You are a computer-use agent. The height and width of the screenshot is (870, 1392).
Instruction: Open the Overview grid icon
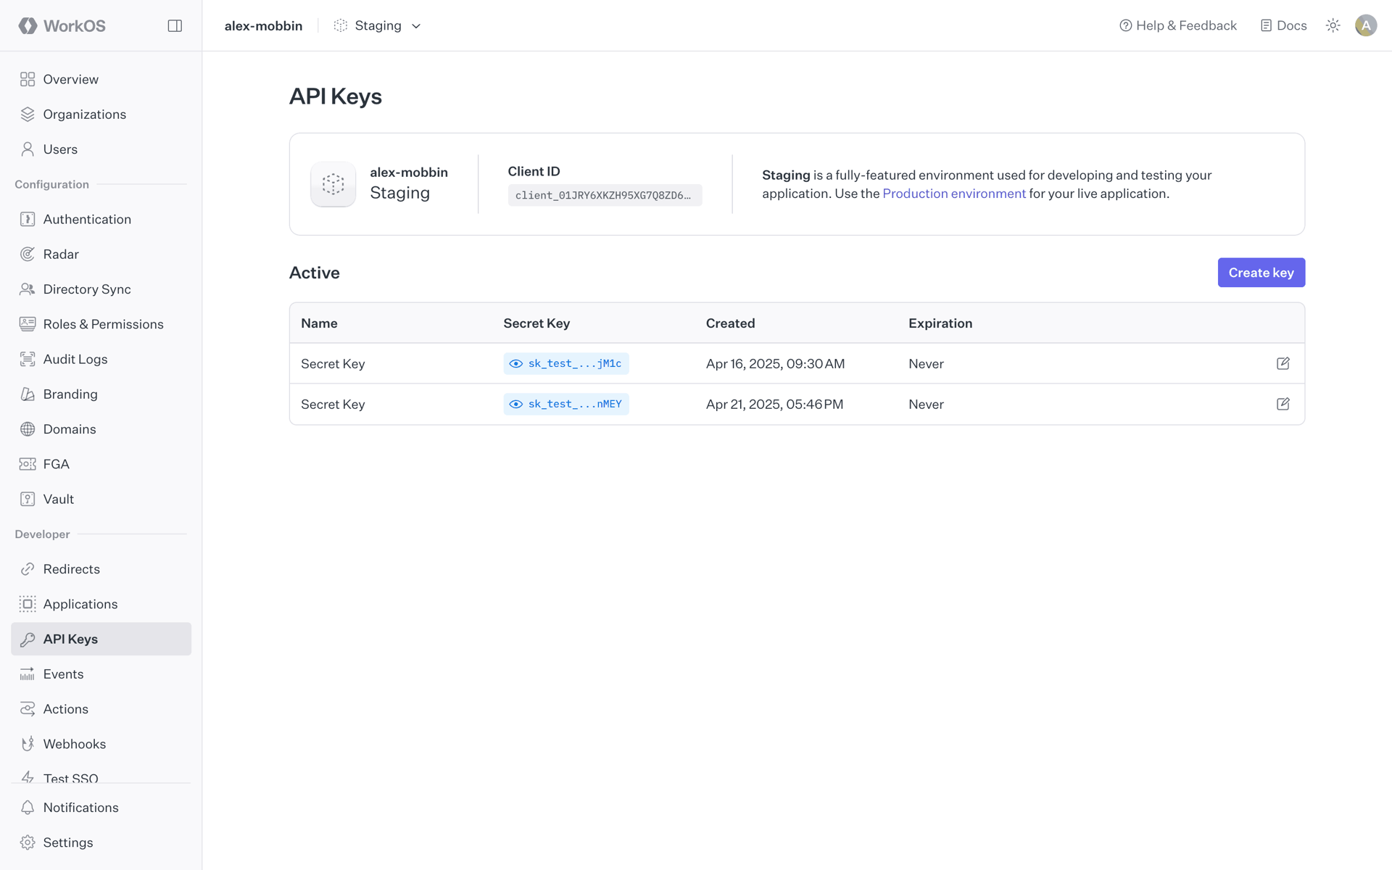[x=28, y=79]
